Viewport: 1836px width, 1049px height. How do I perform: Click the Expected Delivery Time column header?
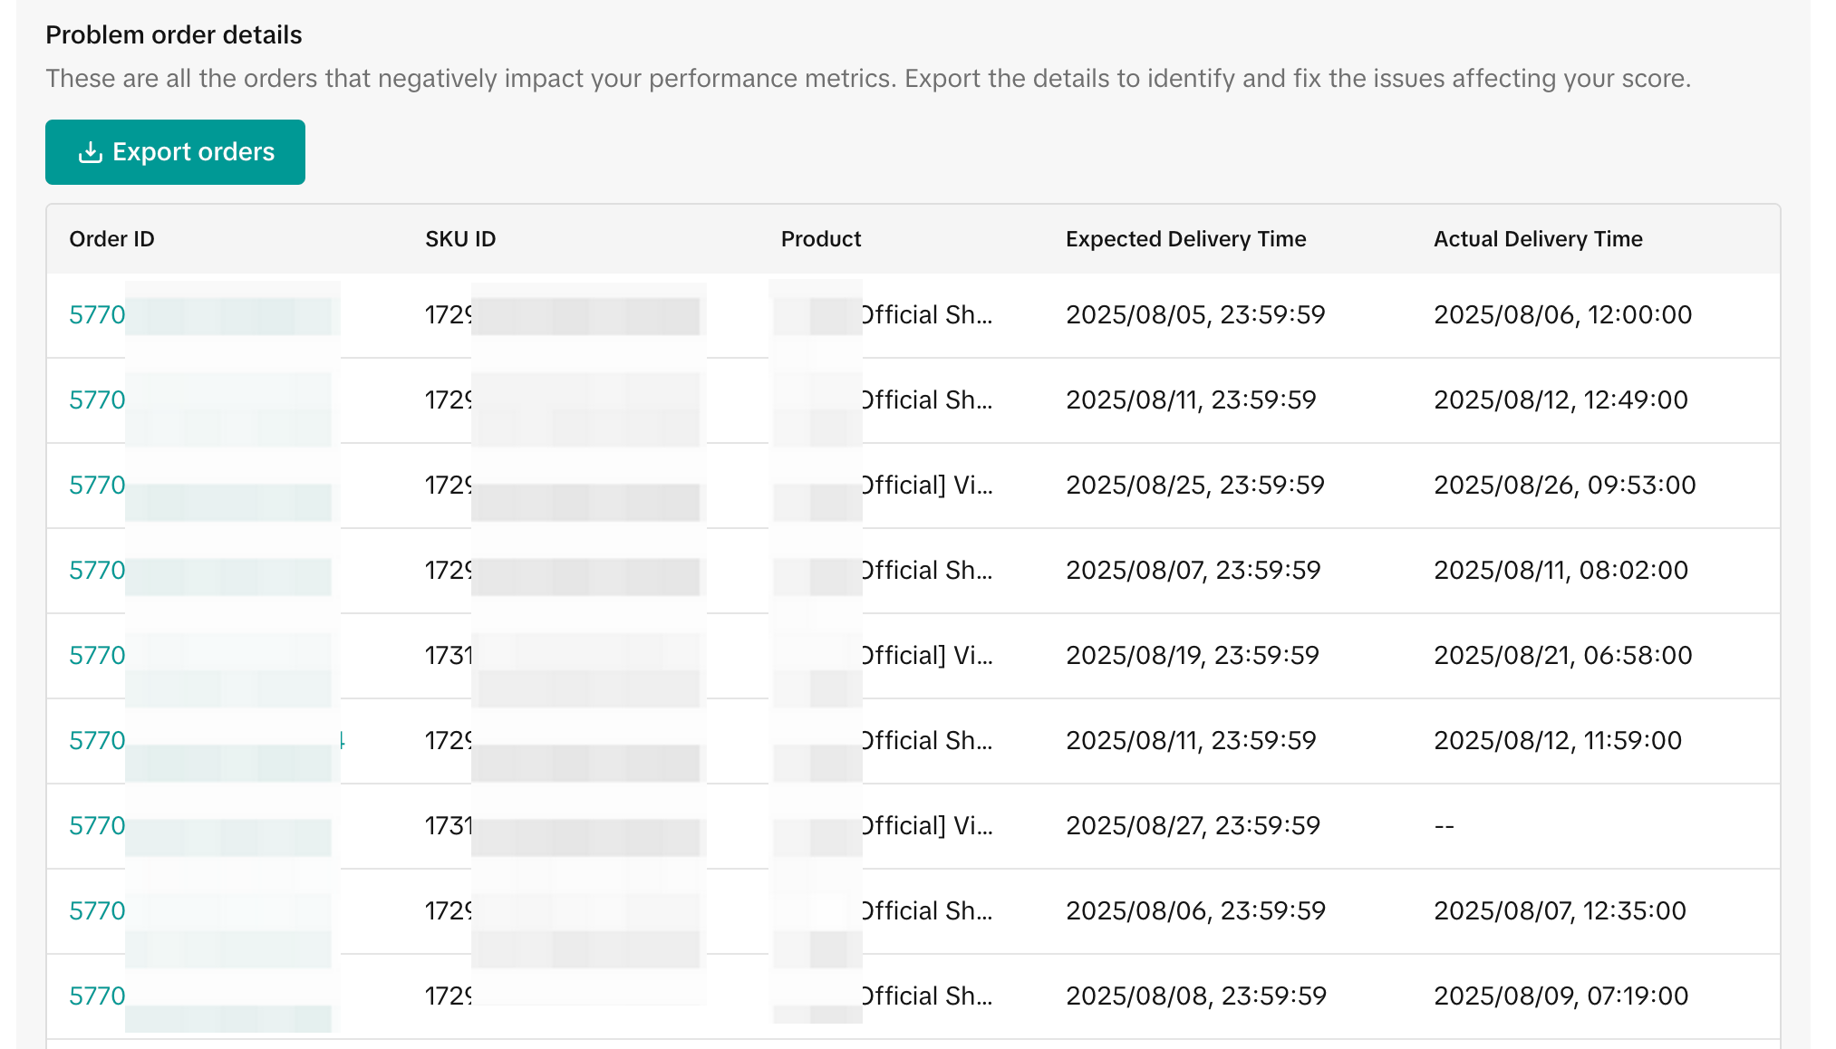tap(1185, 239)
